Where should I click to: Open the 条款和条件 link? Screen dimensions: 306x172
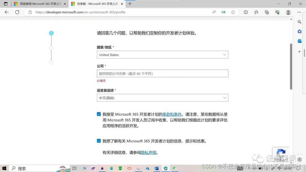tap(172, 114)
